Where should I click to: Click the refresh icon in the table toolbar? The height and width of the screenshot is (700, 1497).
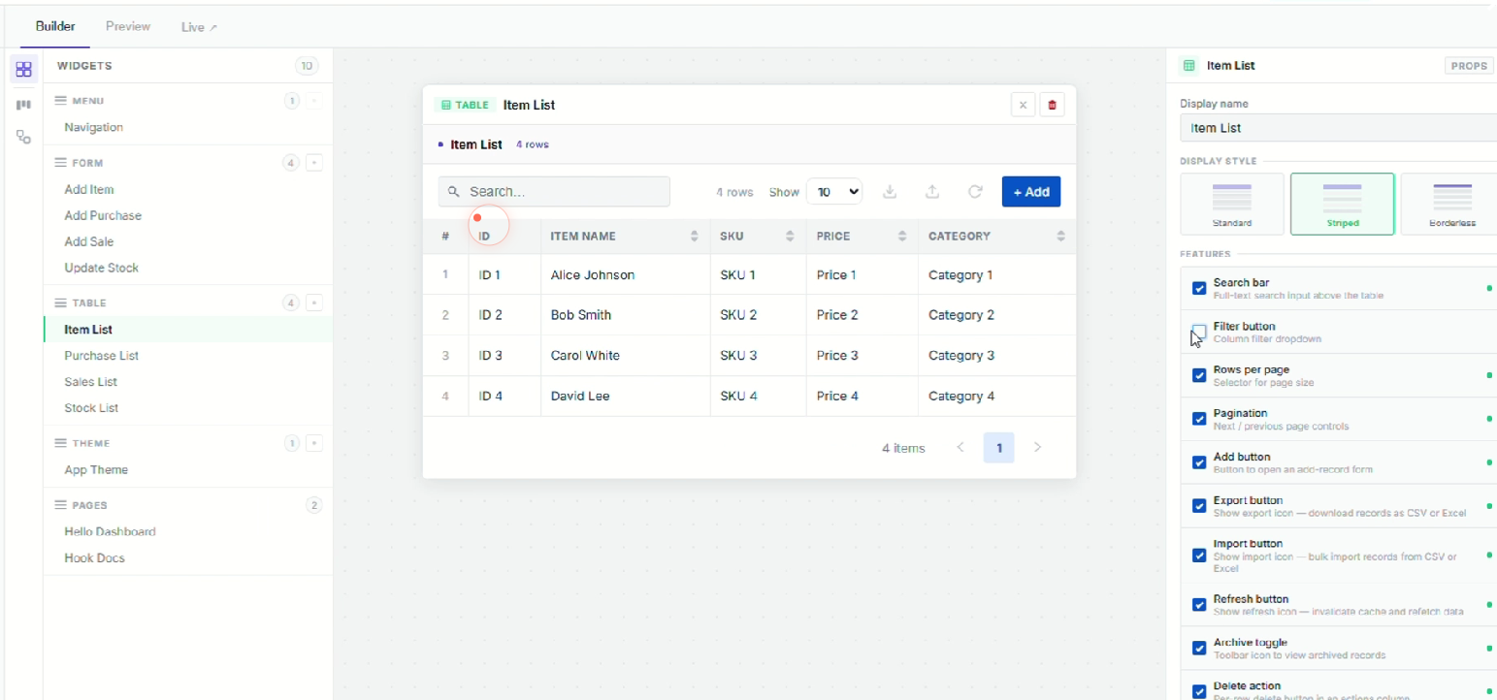point(975,192)
